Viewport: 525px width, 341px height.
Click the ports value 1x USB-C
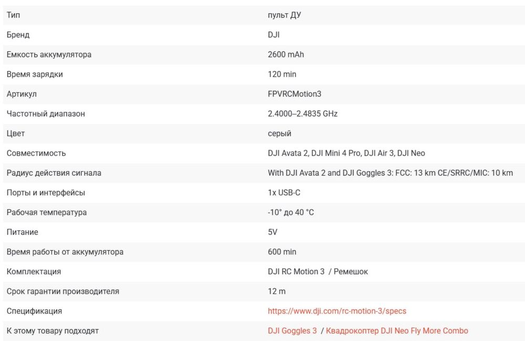click(284, 193)
